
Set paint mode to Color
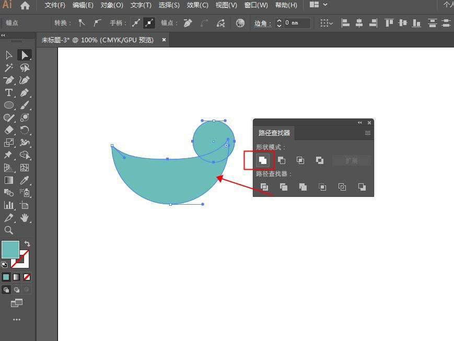pos(6,277)
